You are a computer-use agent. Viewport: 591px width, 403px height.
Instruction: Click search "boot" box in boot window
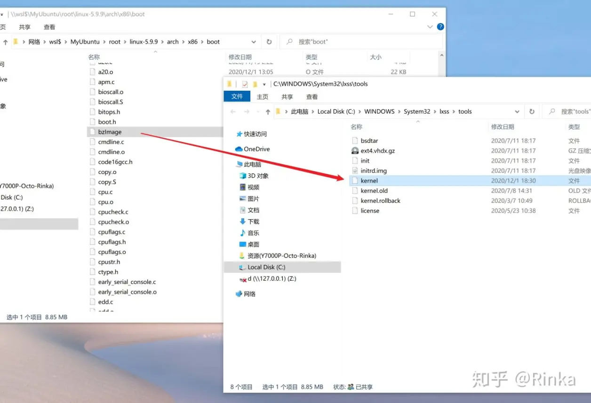point(361,41)
